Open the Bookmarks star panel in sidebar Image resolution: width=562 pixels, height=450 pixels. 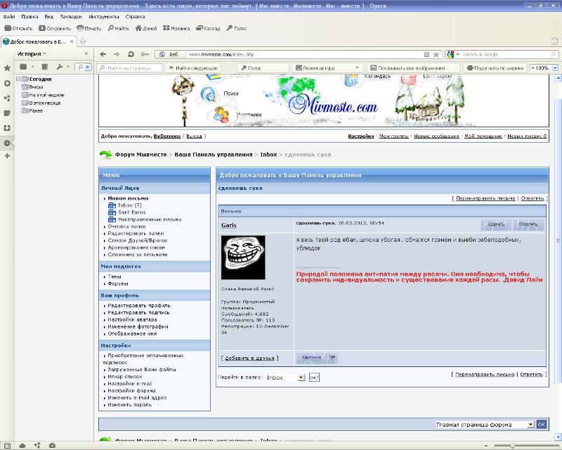click(x=7, y=68)
